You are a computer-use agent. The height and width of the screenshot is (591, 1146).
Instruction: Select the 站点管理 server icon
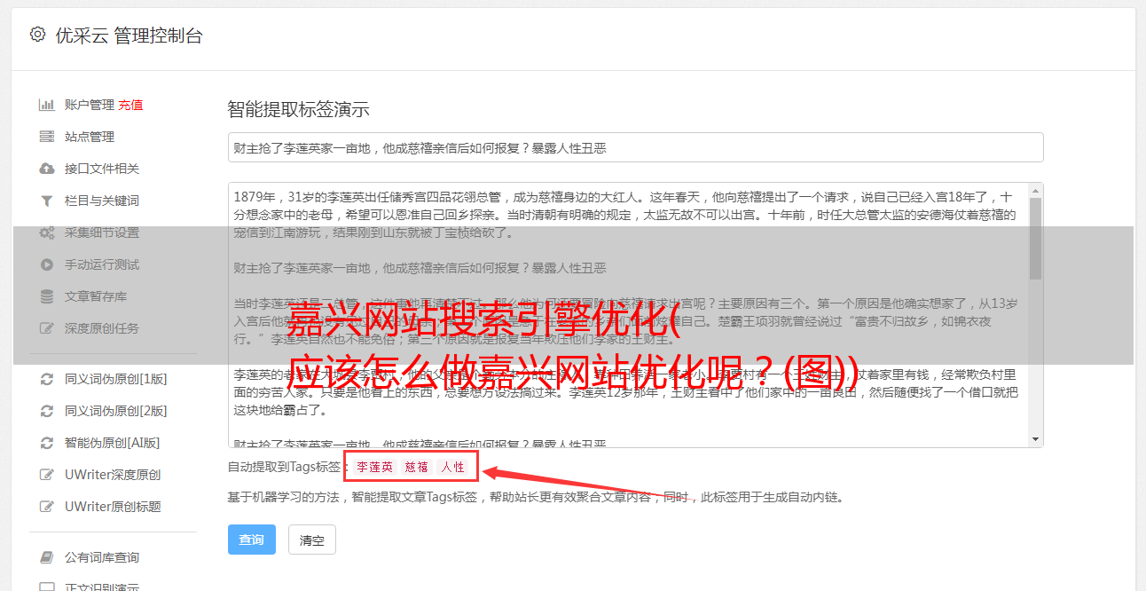47,137
